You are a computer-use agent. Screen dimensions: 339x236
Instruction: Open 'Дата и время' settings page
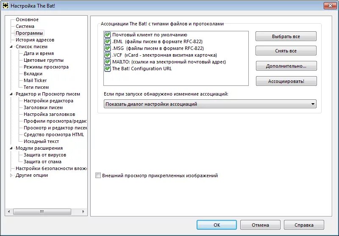point(39,53)
